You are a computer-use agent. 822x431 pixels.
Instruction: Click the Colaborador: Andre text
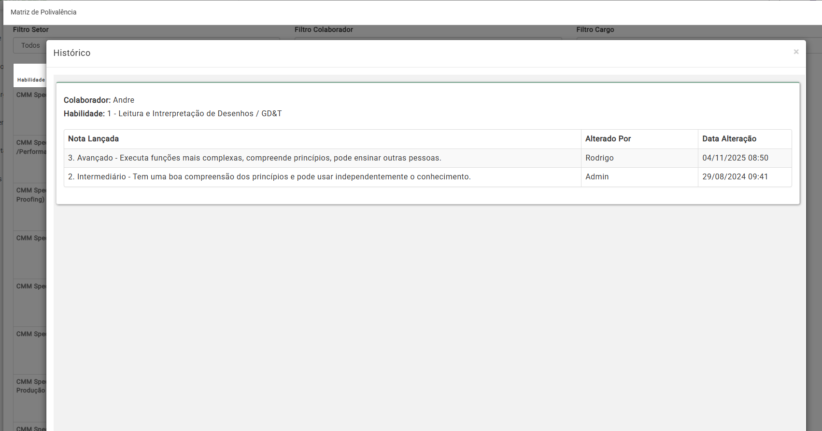tap(99, 100)
